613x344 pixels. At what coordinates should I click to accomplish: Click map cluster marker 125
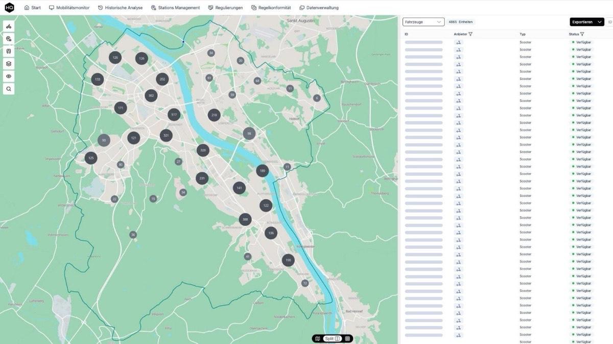[91, 158]
